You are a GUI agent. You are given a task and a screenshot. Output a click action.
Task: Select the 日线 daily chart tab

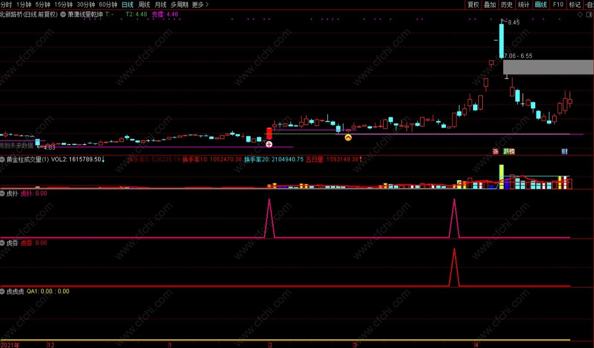click(127, 4)
